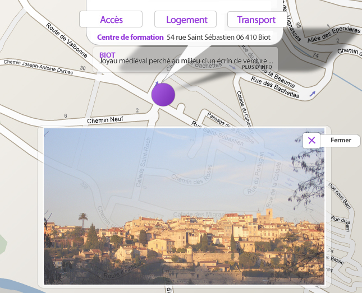Select the Transport tab

[256, 20]
